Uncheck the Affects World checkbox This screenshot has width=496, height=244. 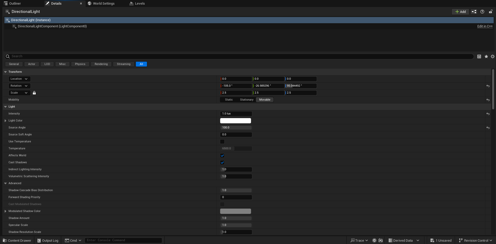[222, 156]
